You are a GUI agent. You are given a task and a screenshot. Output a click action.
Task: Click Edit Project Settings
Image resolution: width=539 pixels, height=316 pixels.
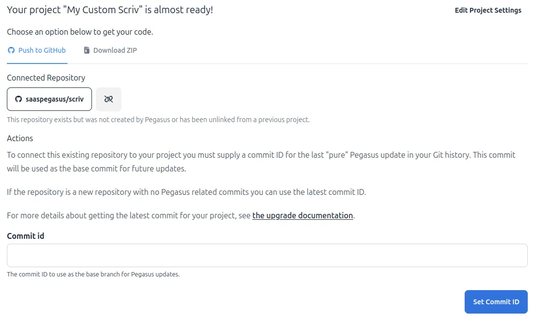click(488, 10)
